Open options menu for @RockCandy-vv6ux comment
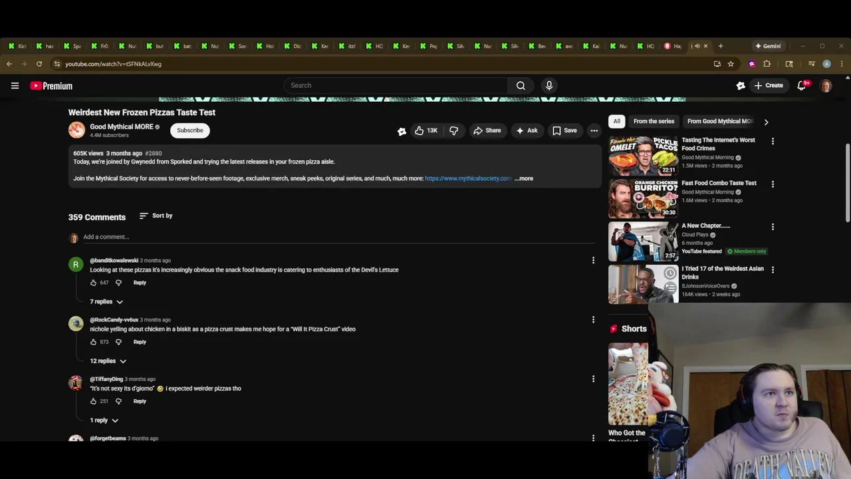Image resolution: width=851 pixels, height=479 pixels. (x=593, y=319)
